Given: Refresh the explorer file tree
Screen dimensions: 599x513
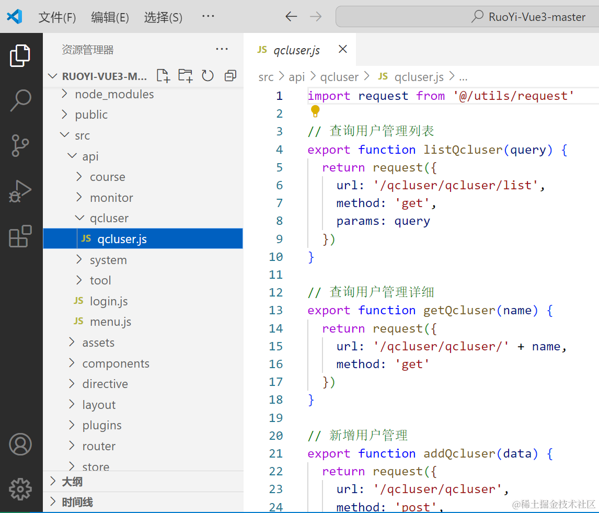Looking at the screenshot, I should click(x=208, y=76).
